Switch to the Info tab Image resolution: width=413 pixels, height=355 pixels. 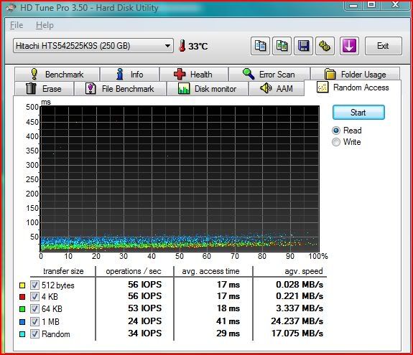click(129, 75)
